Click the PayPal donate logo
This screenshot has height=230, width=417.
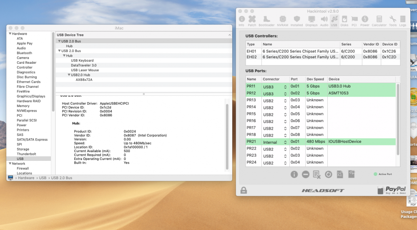point(392,190)
